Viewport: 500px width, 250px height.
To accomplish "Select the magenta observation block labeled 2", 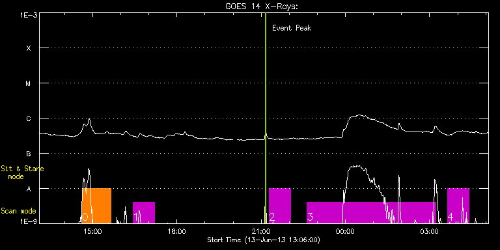I will (x=280, y=206).
